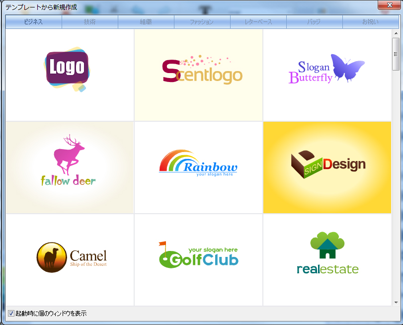Choose the Camel logo template
This screenshot has height=325, width=403.
(x=70, y=260)
